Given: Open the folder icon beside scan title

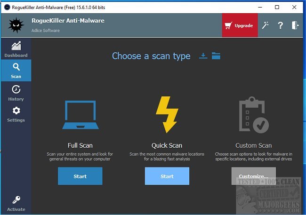Looking at the screenshot, I should coord(216,56).
